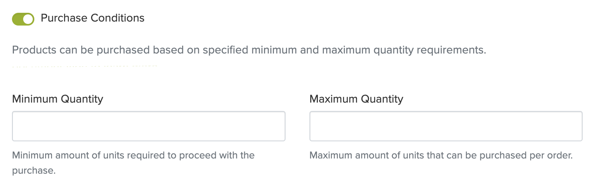Click the Minimum Quantity field label
The height and width of the screenshot is (194, 595).
[x=58, y=99]
